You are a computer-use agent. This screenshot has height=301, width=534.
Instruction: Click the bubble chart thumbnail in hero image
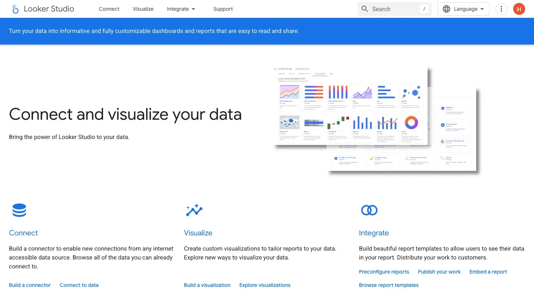coord(411,92)
